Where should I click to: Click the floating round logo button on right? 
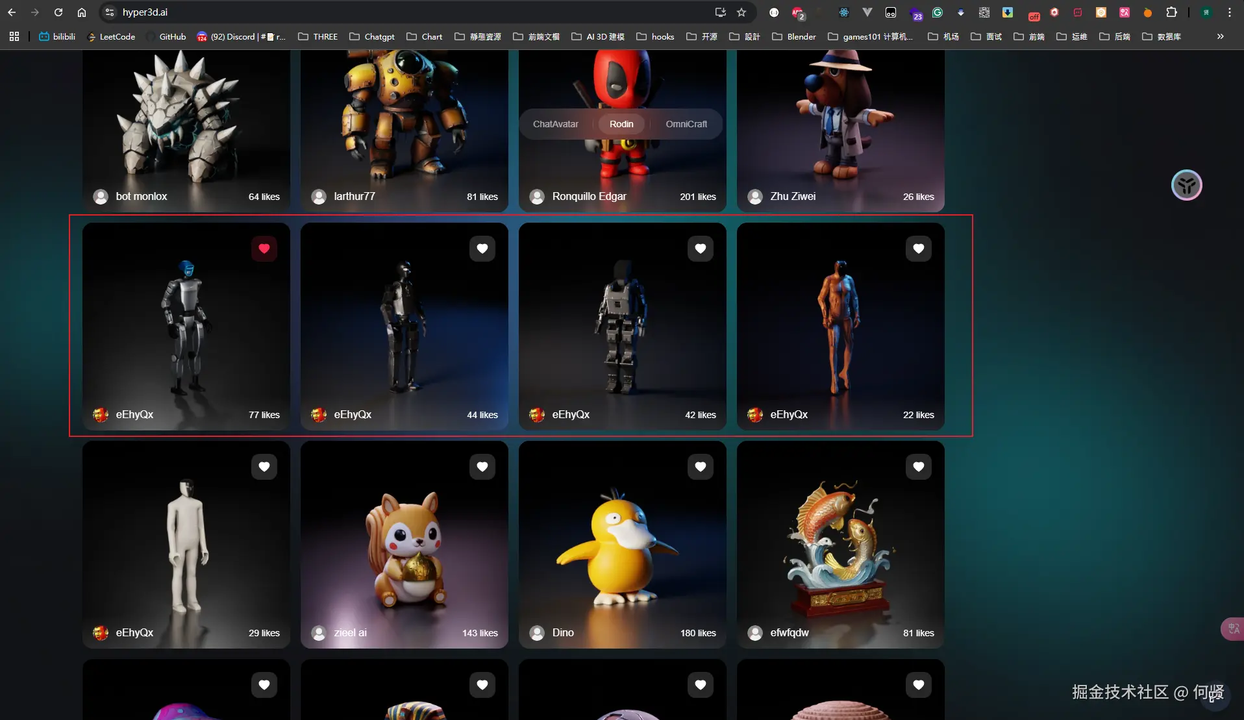(1186, 186)
